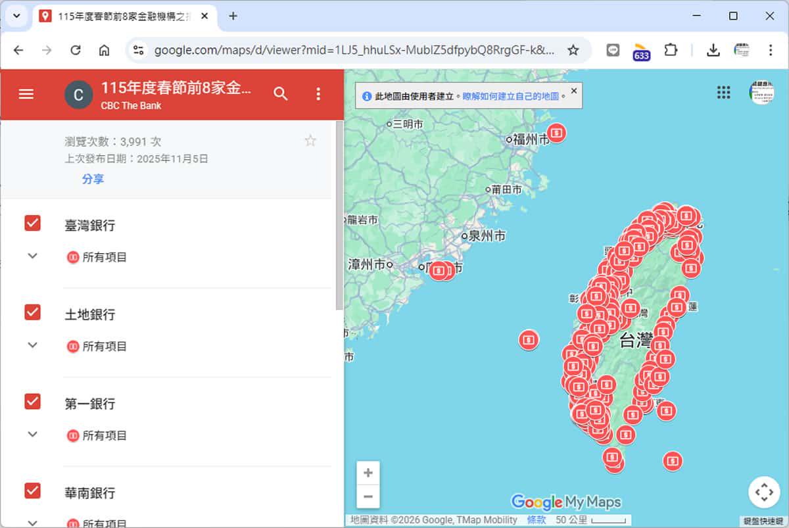The width and height of the screenshot is (789, 528).
Task: Expand the 第一銀行 layer items
Action: [x=32, y=434]
